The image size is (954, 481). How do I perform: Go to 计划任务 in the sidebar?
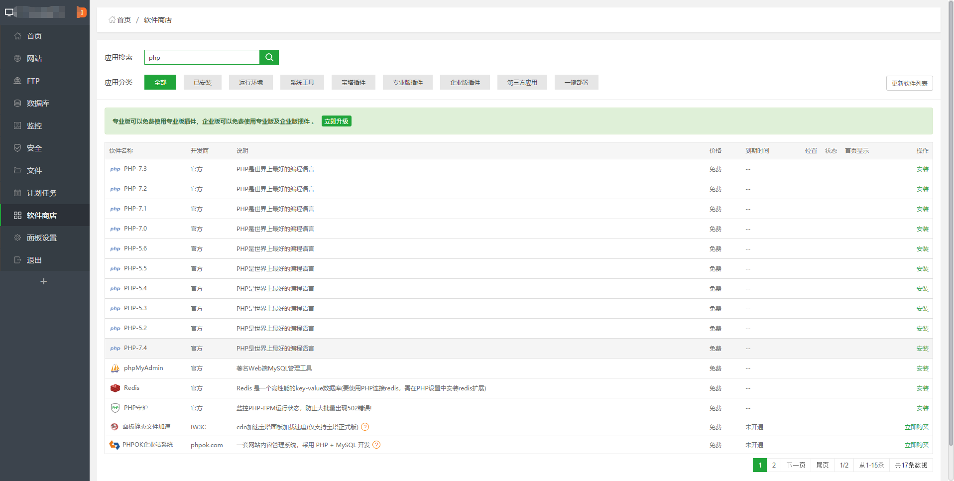point(41,193)
